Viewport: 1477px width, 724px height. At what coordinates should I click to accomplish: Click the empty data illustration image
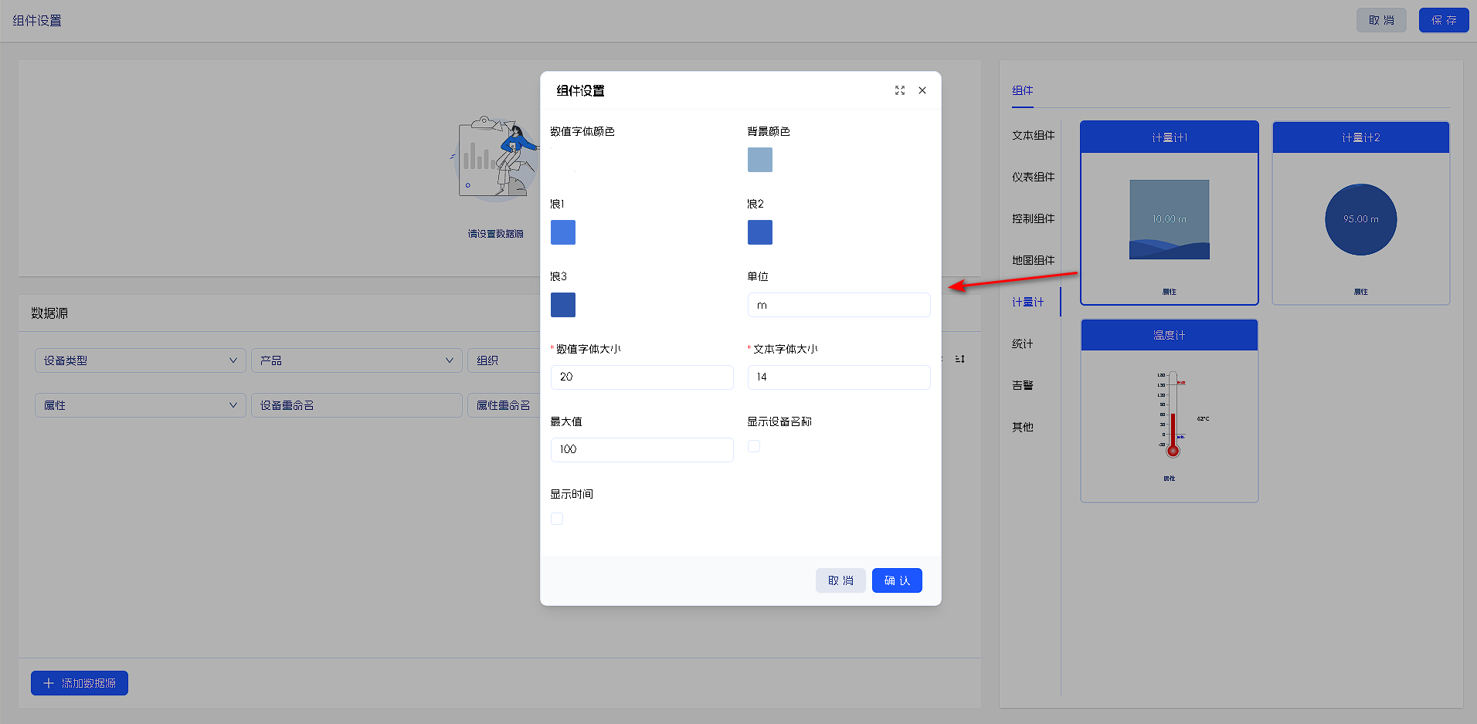[x=495, y=158]
